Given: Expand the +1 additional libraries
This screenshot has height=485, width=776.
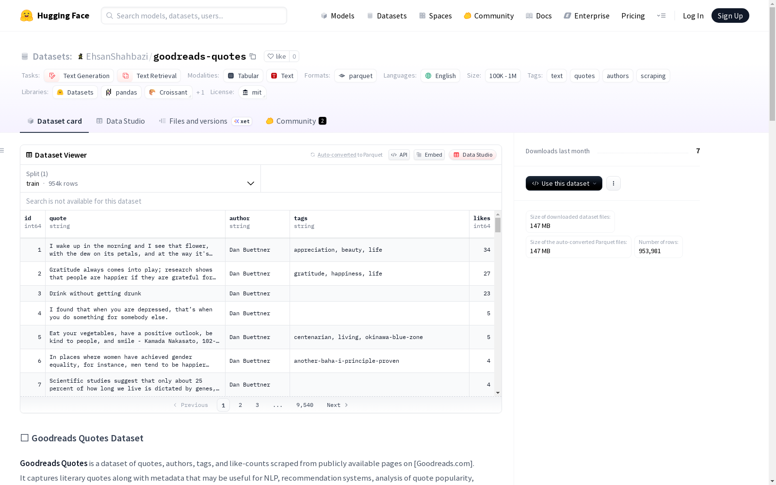Looking at the screenshot, I should point(200,92).
